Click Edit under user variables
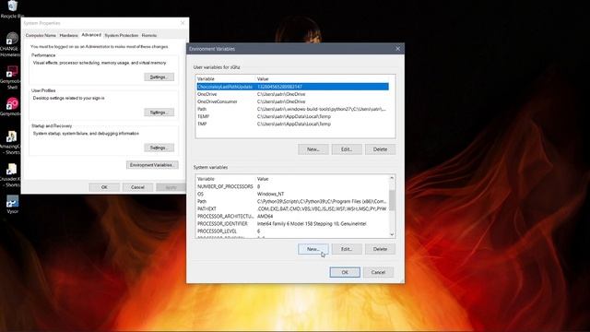590x332 pixels. coord(347,149)
